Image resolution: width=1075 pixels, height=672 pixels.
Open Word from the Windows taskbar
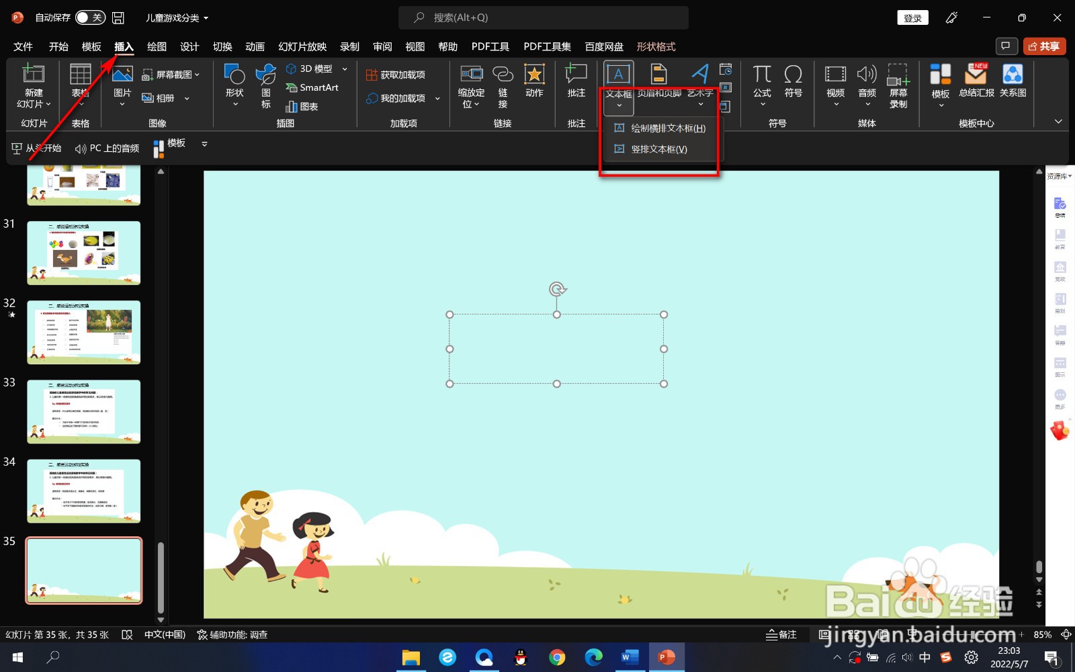pyautogui.click(x=630, y=657)
